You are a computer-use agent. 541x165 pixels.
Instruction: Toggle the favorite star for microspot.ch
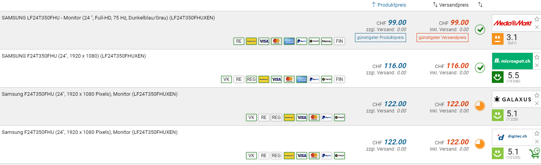coord(537,57)
